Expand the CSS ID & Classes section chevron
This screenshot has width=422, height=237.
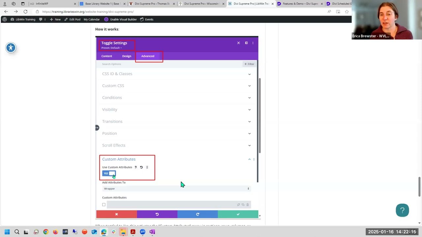click(249, 74)
